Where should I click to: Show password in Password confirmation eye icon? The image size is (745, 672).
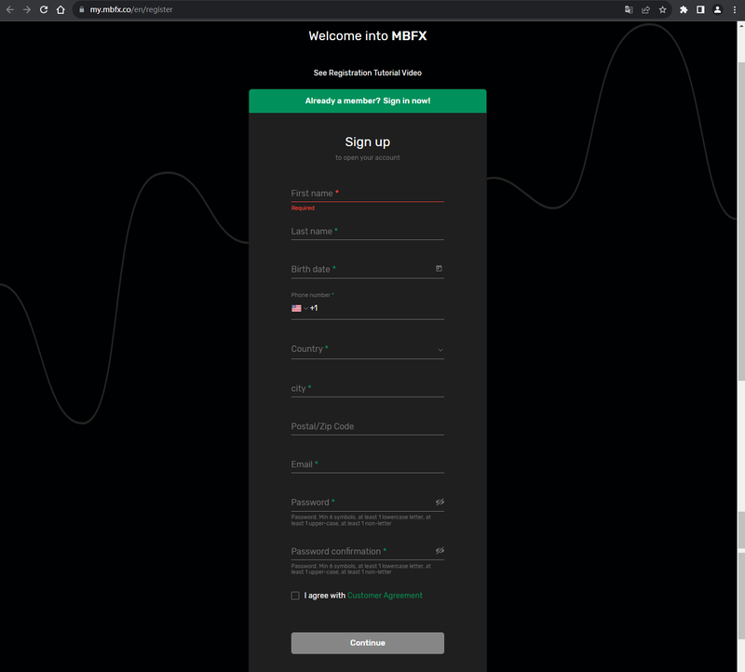click(x=440, y=550)
